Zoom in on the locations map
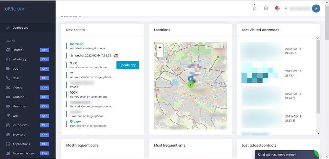 coord(160,47)
